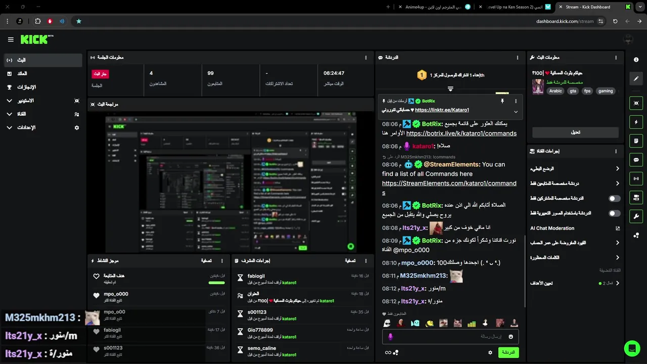The image size is (647, 364).
Task: Toggle emotes-only chat switch
Action: pos(615,213)
